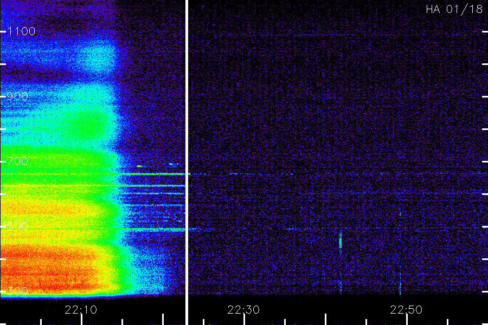Click the HA 01/18 station date label
Image resolution: width=488 pixels, height=325 pixels.
pyautogui.click(x=454, y=9)
